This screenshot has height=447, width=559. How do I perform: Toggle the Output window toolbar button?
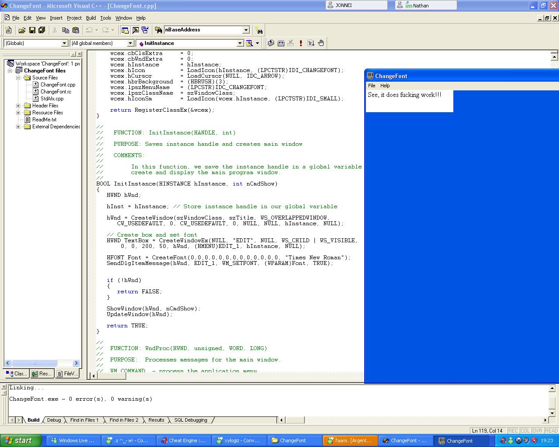click(135, 30)
